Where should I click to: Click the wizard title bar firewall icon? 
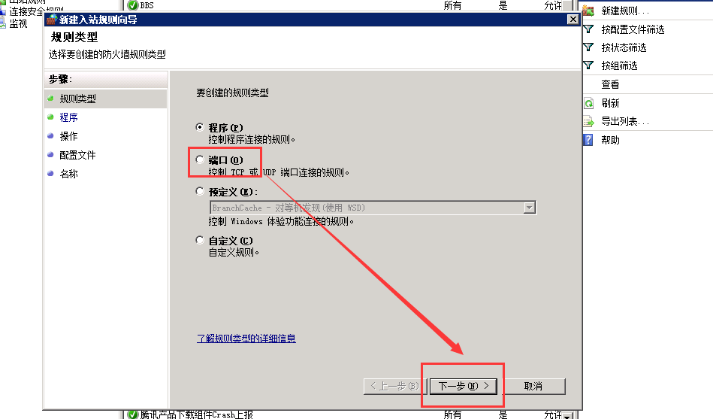pos(51,19)
